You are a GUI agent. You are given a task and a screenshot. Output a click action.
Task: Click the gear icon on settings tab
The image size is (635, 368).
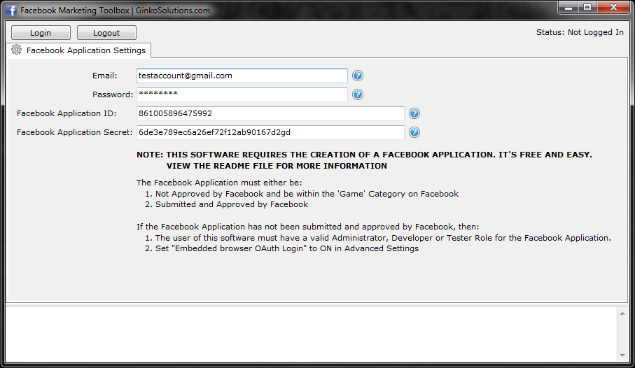pos(17,50)
